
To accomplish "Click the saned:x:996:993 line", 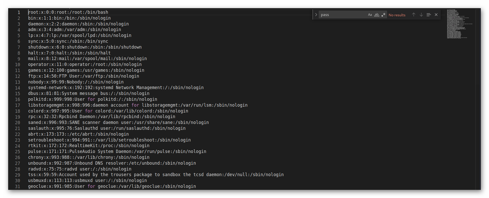I will [118, 122].
